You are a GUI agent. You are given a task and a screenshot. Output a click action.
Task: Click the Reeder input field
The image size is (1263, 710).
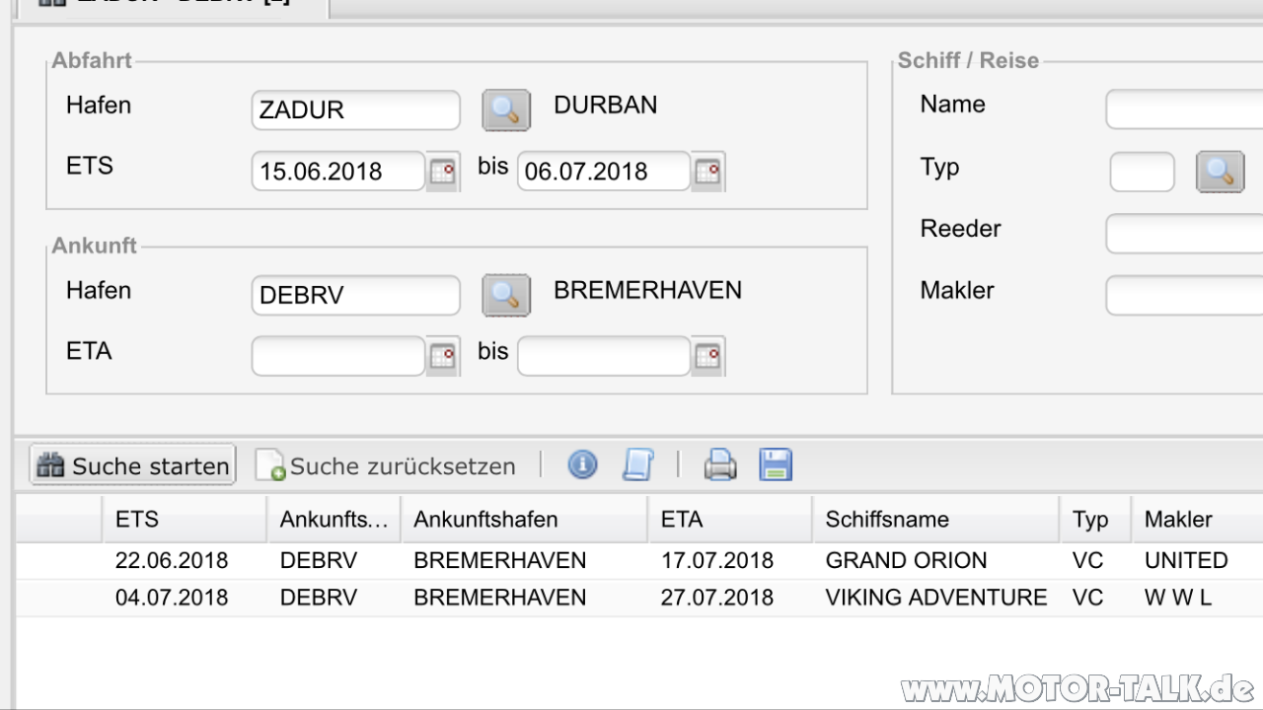[1184, 234]
